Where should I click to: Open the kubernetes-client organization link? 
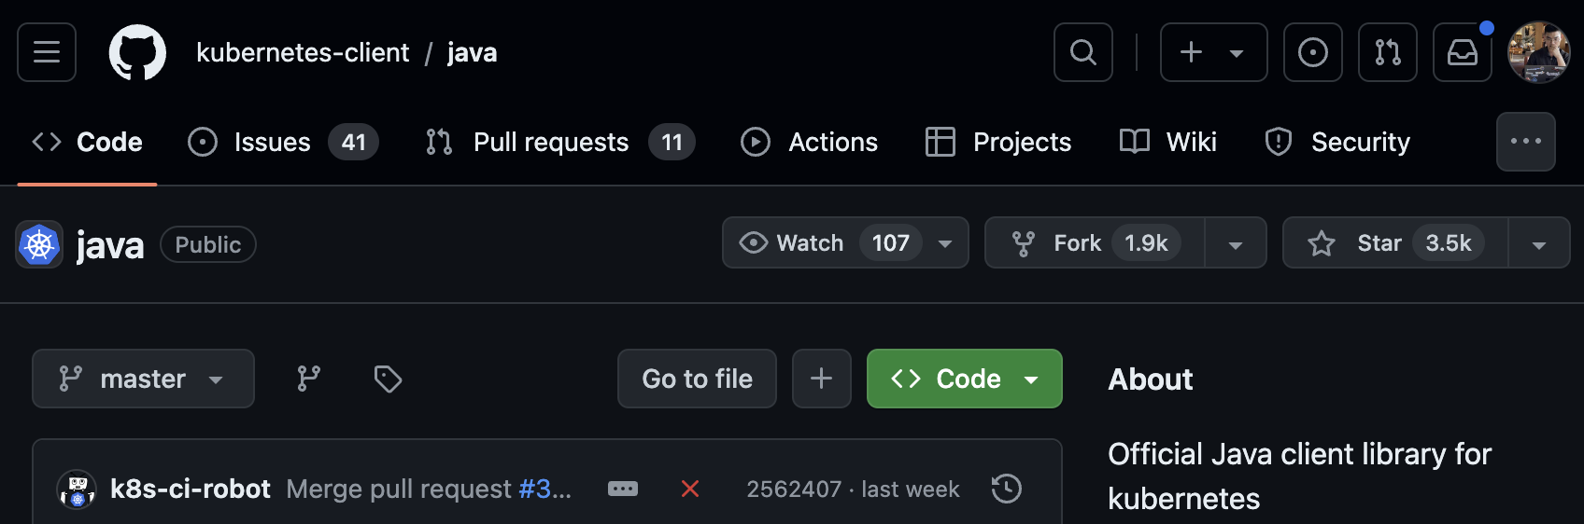click(303, 52)
